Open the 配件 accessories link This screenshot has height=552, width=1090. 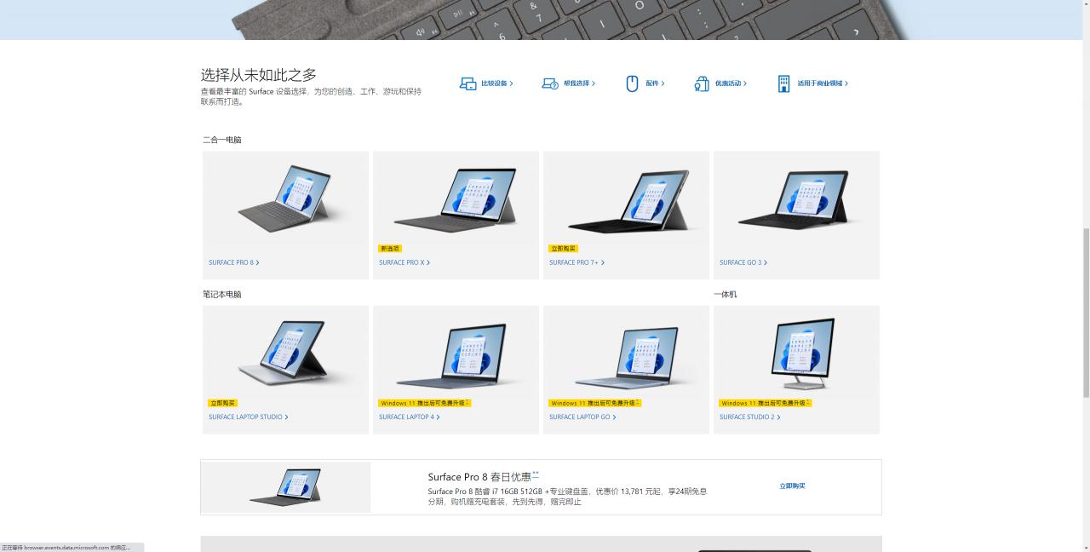point(655,83)
